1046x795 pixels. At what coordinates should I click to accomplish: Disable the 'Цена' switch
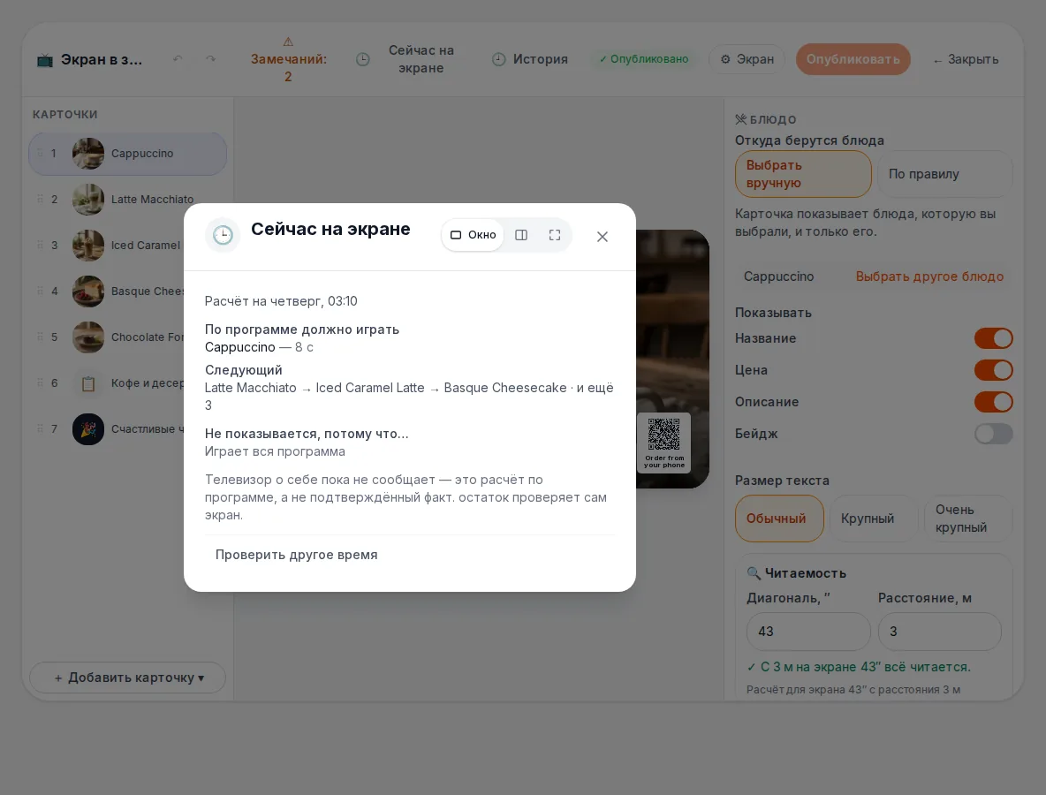[x=993, y=370]
